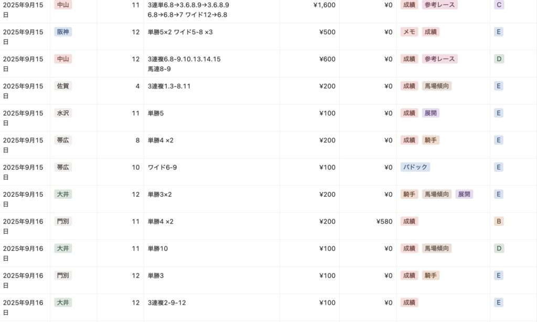Click the 阪神 venue tag
Screen dimensions: 537x322
63,32
